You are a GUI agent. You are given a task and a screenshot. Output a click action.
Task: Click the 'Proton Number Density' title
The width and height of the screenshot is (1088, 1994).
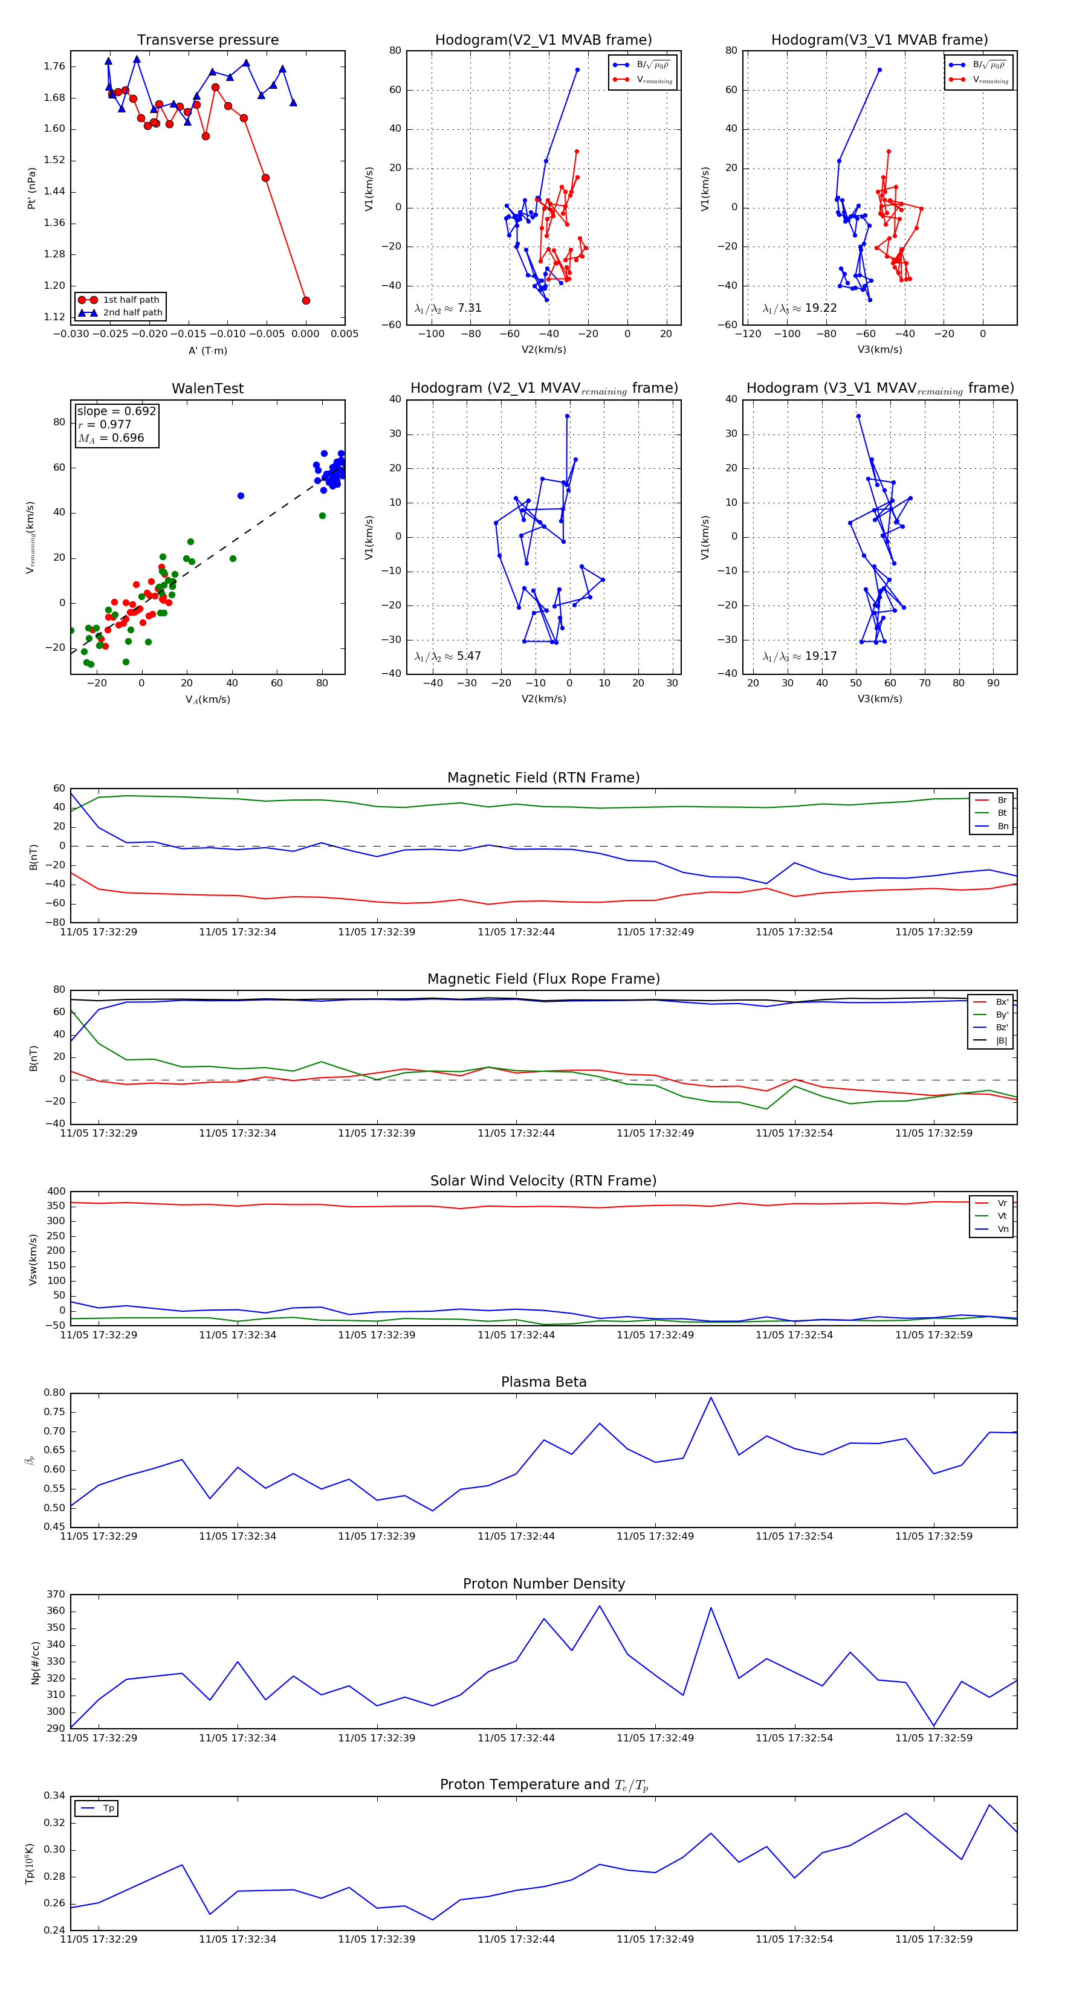click(543, 1584)
